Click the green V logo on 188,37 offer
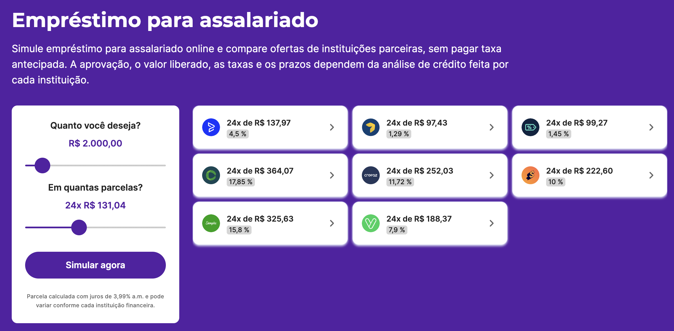 click(371, 223)
